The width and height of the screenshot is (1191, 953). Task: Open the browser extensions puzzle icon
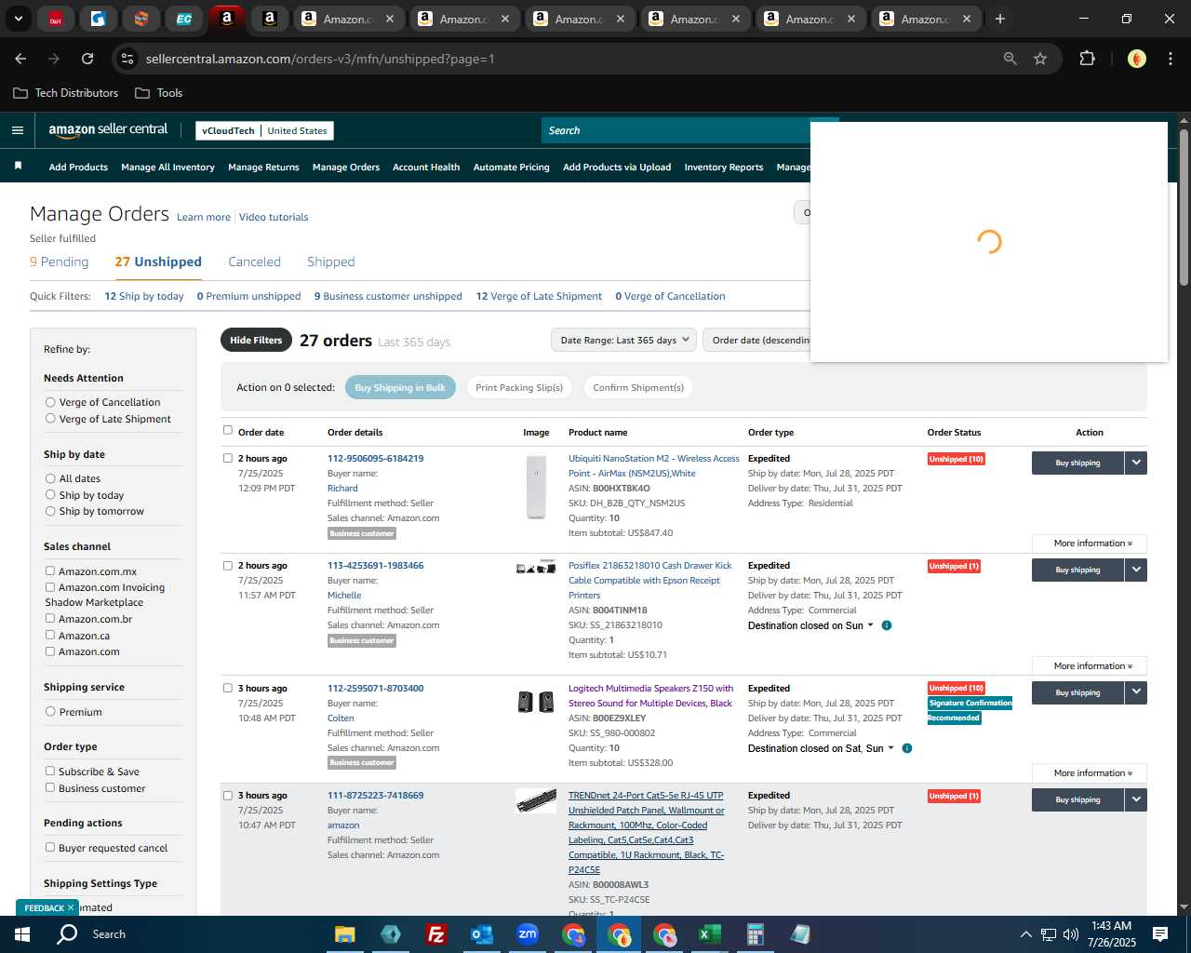point(1087,59)
